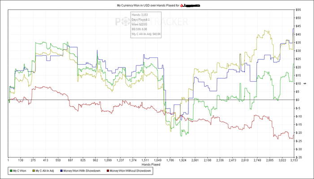Click tooltip line 'My C All-In Adj: $40.94'
Image resolution: width=314 pixels, height=179 pixels.
coord(146,34)
